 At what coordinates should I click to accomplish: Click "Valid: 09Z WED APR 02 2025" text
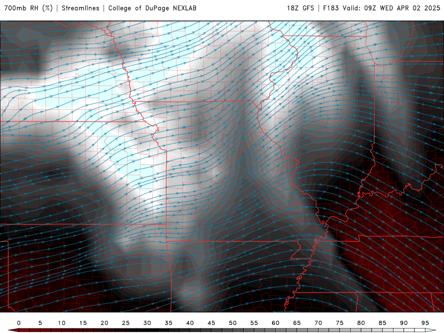point(391,8)
